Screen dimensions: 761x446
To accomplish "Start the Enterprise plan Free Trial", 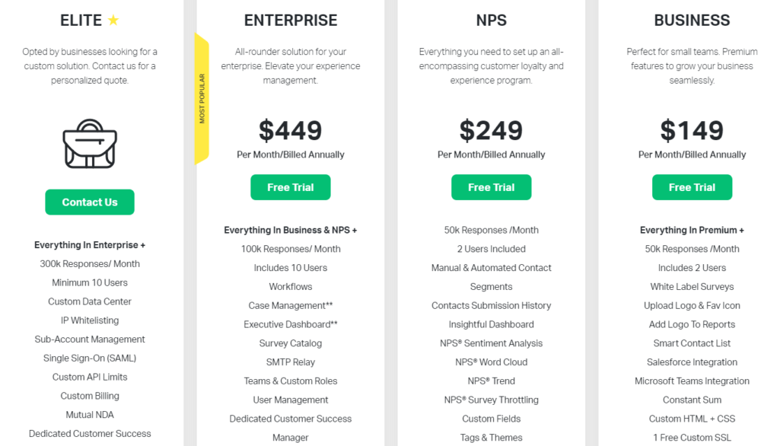I will point(290,187).
